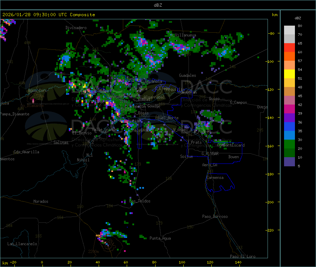This screenshot has height=267, width=316.
Task: Click the magenta 39–42 dBZ legend band
Action: tap(289, 109)
